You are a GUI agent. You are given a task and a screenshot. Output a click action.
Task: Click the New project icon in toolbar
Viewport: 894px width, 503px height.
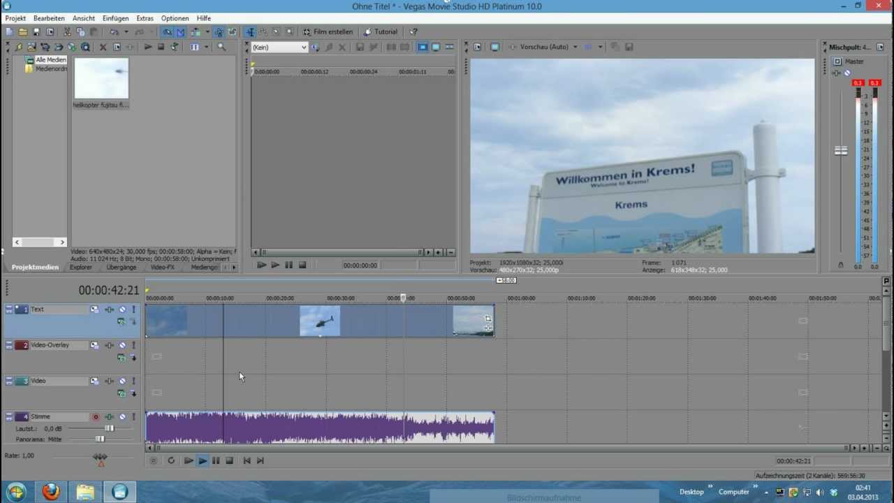tap(9, 32)
